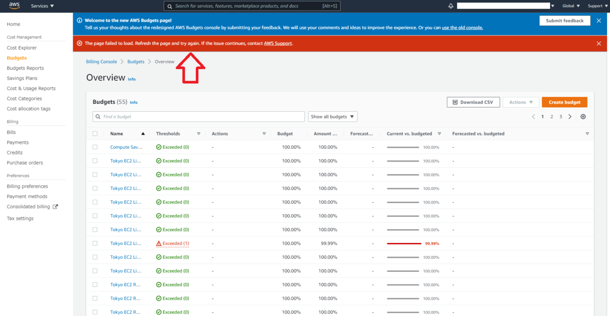
Task: Dismiss the red page failed error banner
Action: [599, 44]
